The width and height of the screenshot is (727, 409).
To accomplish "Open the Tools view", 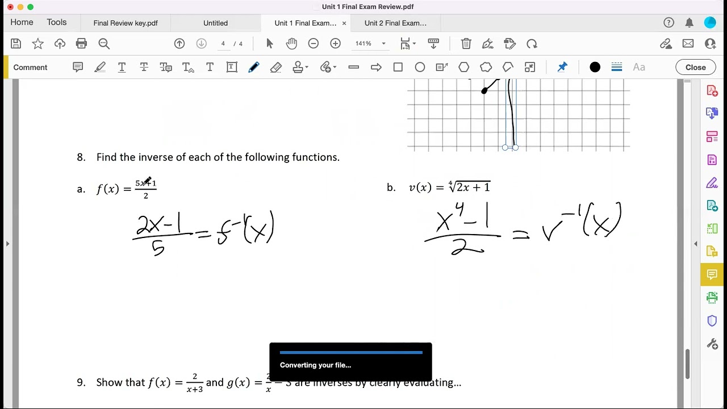I will pos(57,22).
